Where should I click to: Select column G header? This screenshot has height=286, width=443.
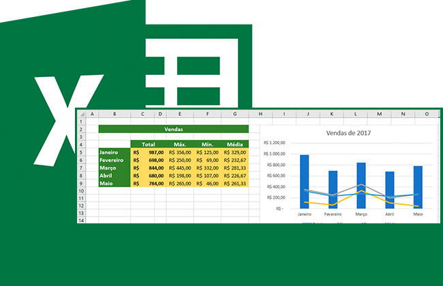(234, 114)
